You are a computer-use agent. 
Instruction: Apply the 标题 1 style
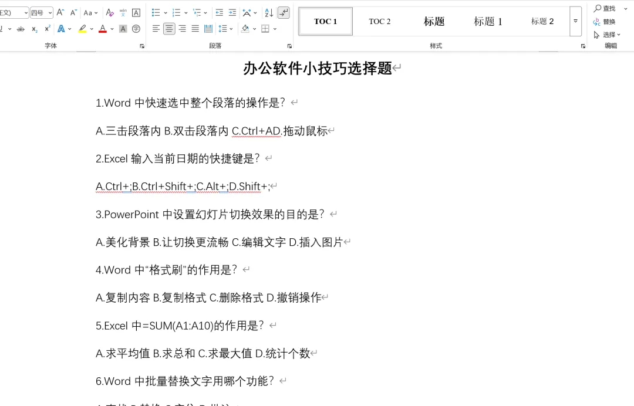[x=488, y=21]
